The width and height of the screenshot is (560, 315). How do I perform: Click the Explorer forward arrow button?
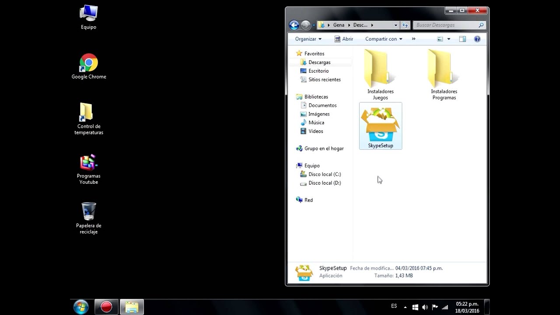[305, 25]
